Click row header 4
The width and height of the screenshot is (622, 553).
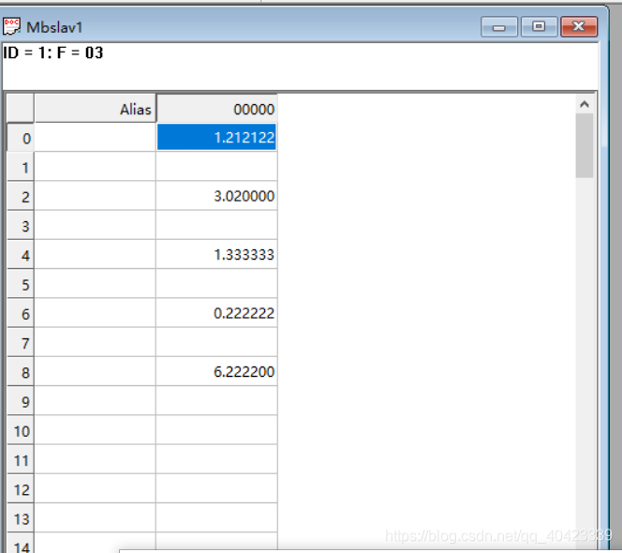[21, 255]
